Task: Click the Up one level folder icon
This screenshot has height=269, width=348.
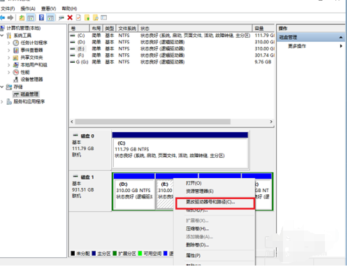Action: (22, 17)
